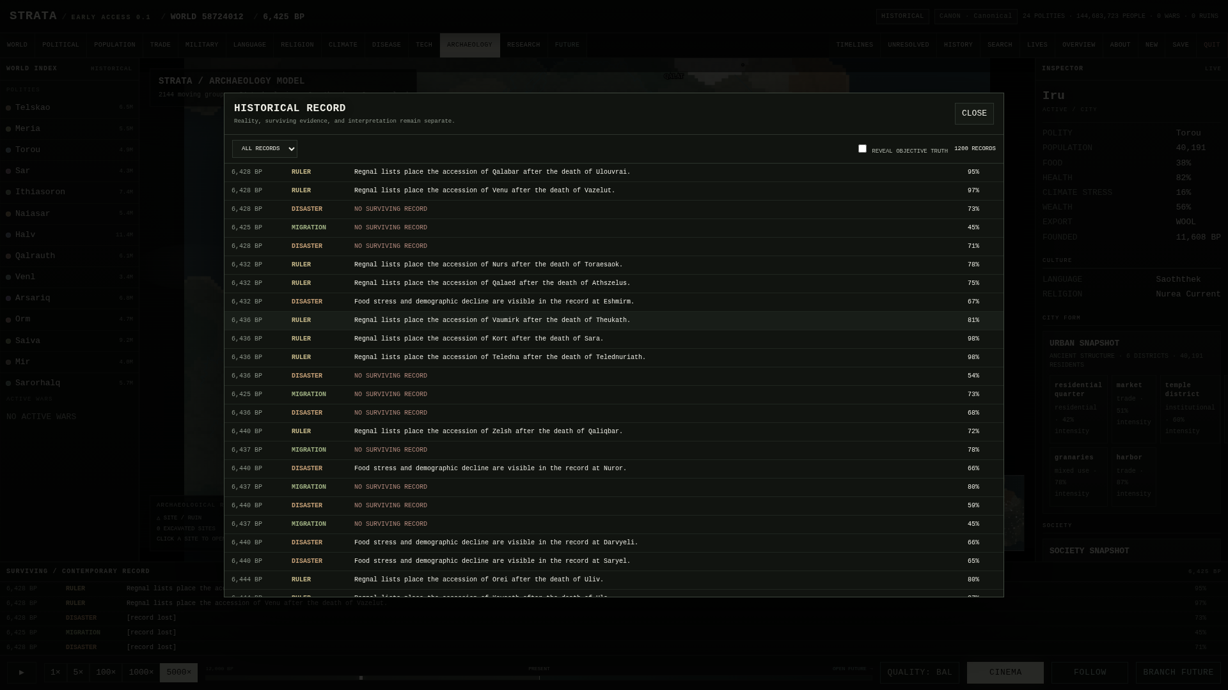Go to the Religion tab
This screenshot has width=1228, height=690.
coord(297,45)
